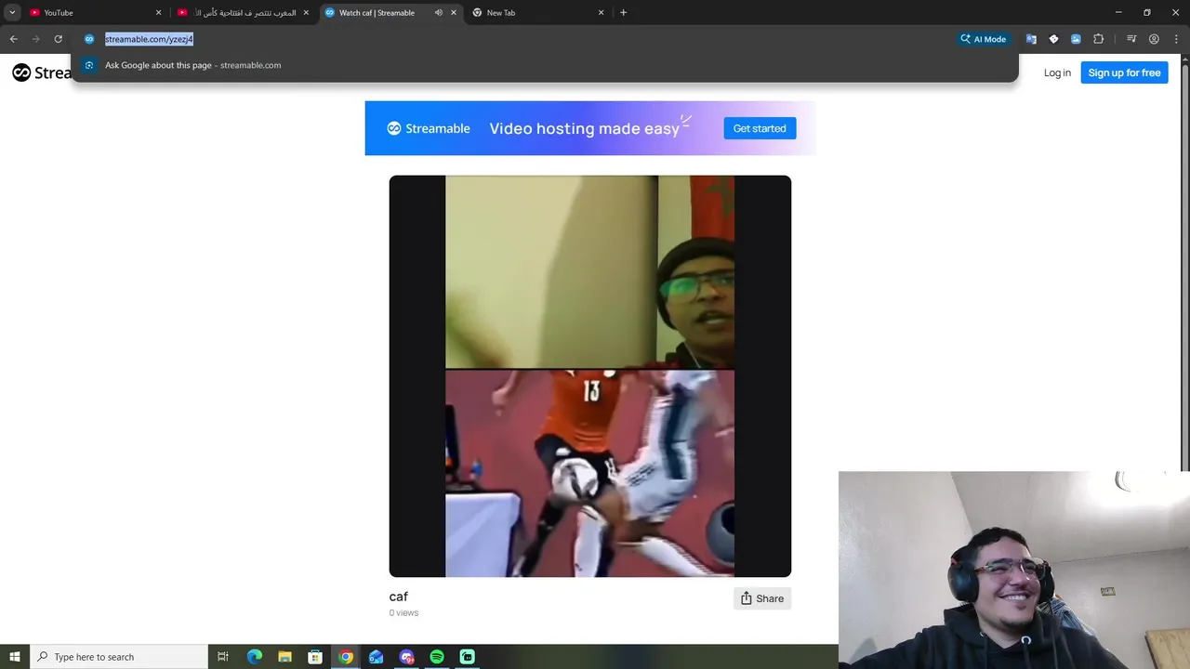Open the Extensions puzzle-piece menu
This screenshot has width=1190, height=669.
[x=1098, y=39]
